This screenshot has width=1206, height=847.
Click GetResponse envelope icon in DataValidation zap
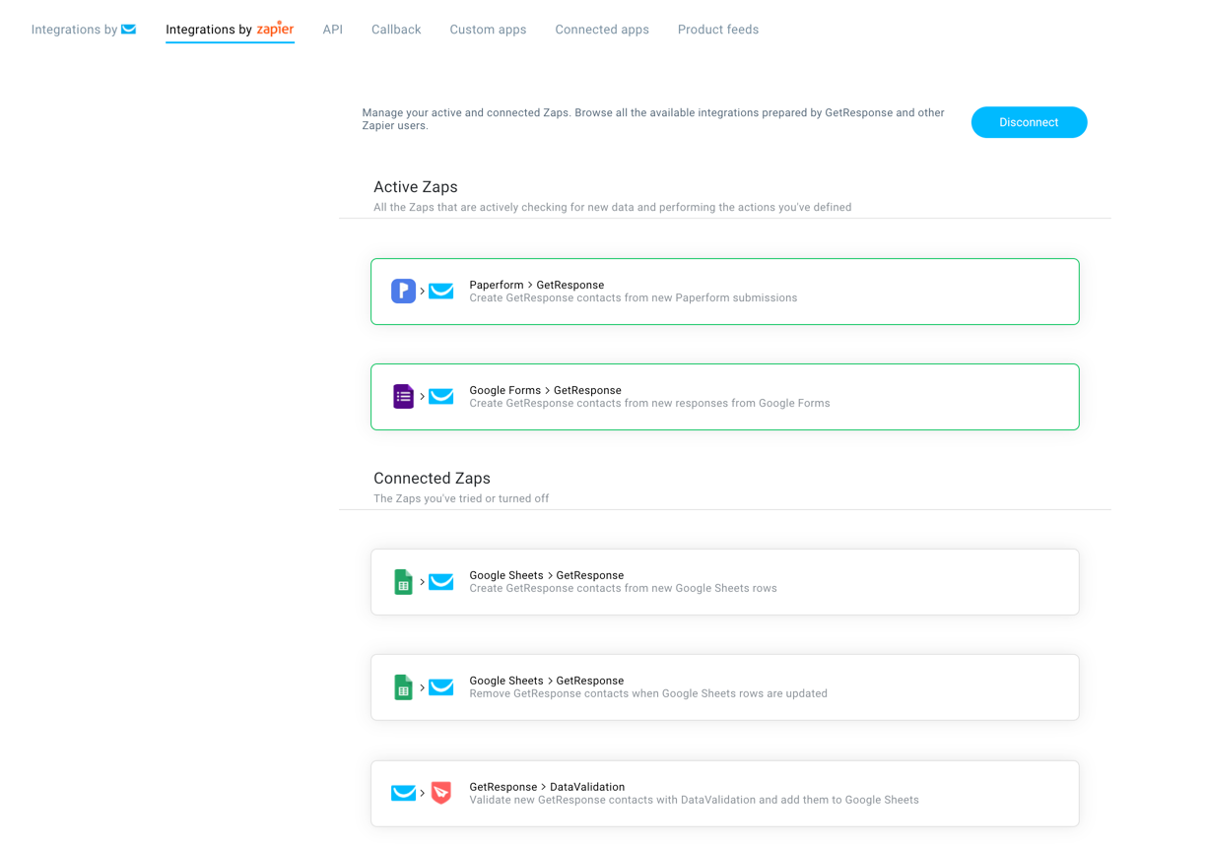click(403, 793)
